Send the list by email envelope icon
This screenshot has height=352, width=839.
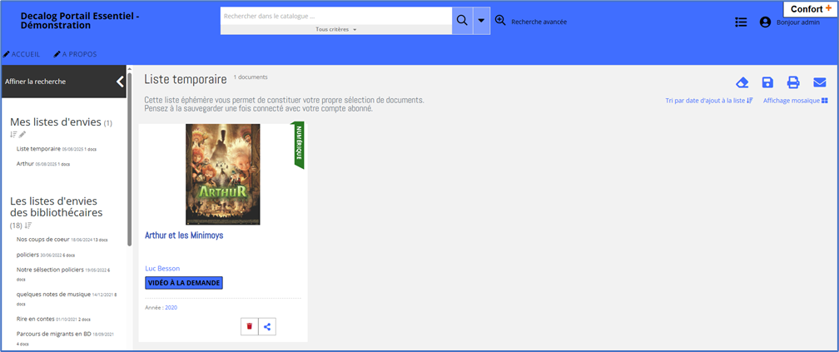coord(819,82)
